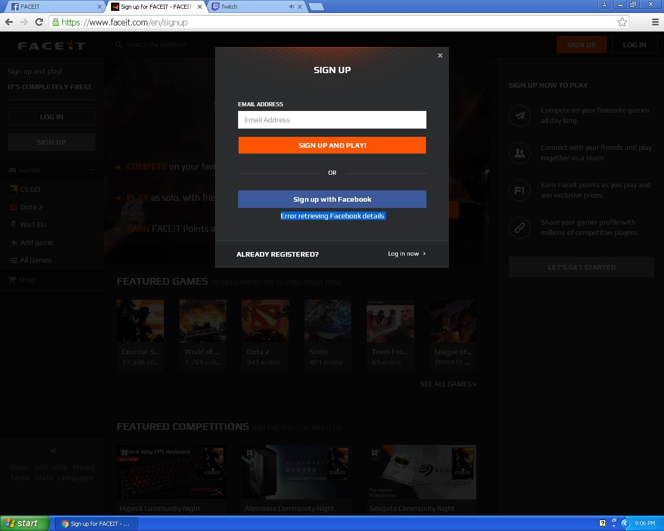Click the Faceit points icon

pyautogui.click(x=520, y=190)
